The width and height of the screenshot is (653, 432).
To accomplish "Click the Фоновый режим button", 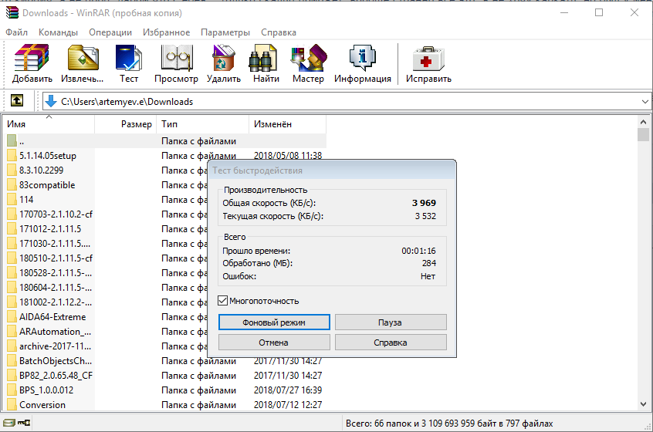I will tap(274, 322).
